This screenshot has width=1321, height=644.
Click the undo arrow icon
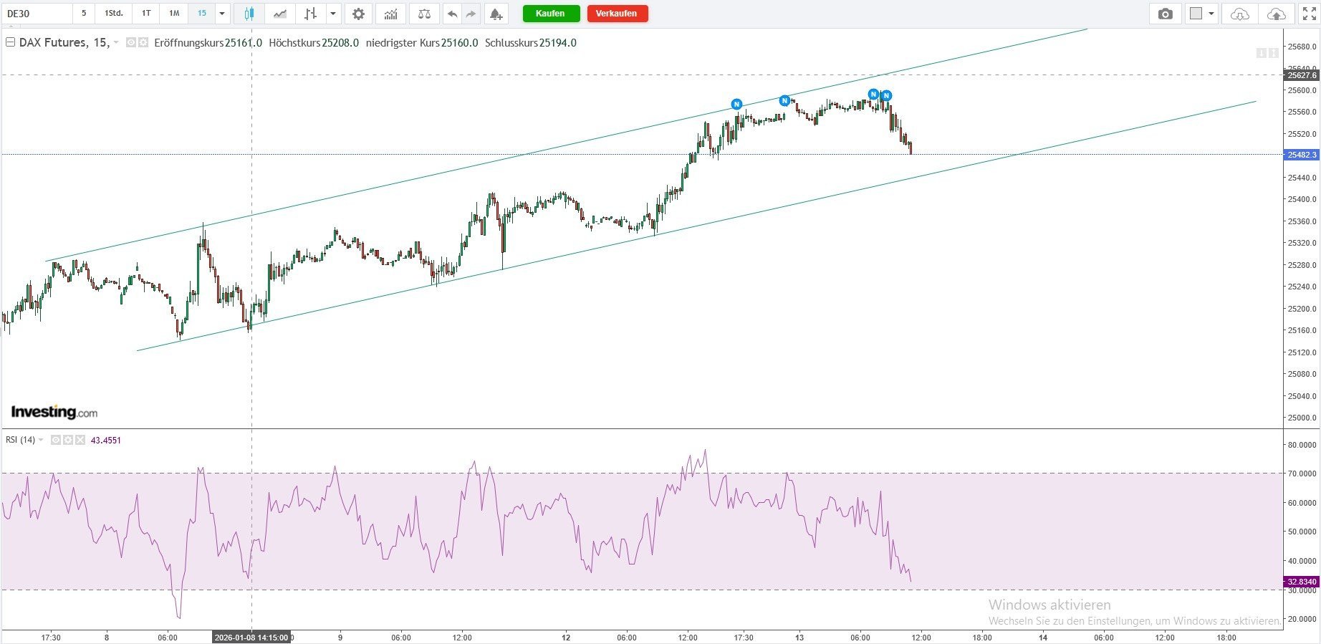452,14
